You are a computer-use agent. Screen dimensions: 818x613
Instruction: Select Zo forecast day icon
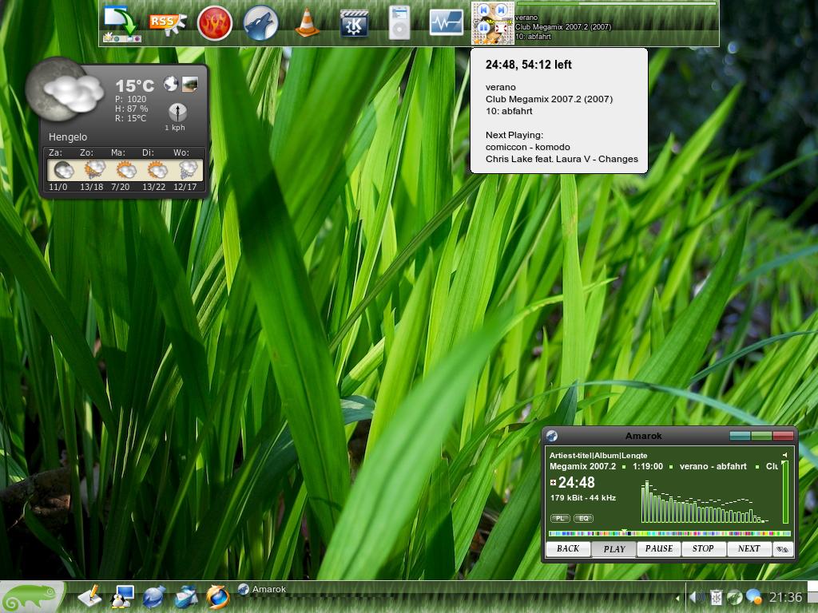pos(94,170)
